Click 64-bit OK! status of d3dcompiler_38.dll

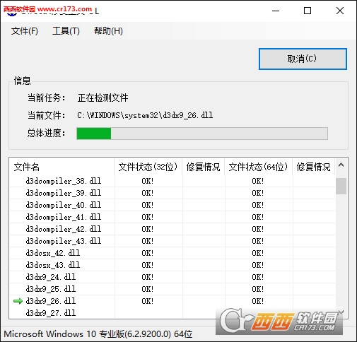(258, 181)
